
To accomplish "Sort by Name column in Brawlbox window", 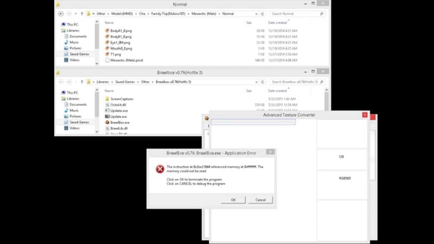I will 109,91.
